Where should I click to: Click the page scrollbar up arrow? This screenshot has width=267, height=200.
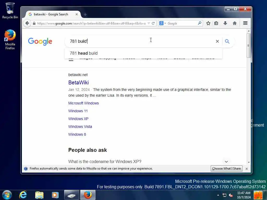(248, 31)
